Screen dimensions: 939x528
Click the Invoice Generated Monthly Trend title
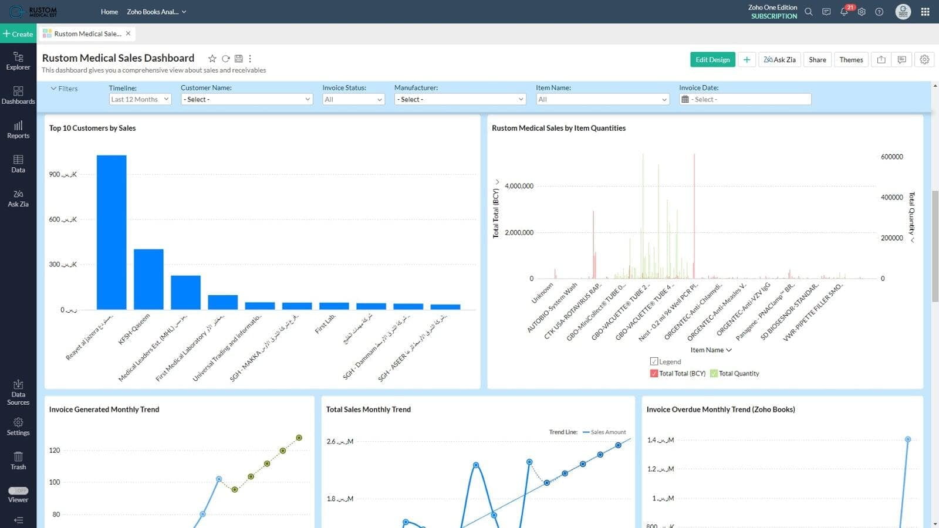click(104, 409)
